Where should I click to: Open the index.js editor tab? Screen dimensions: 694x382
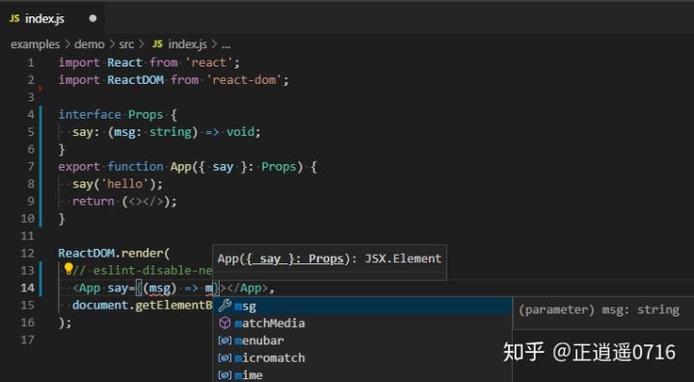(x=52, y=18)
